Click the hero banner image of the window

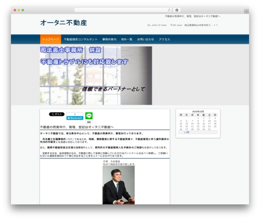click(96, 75)
